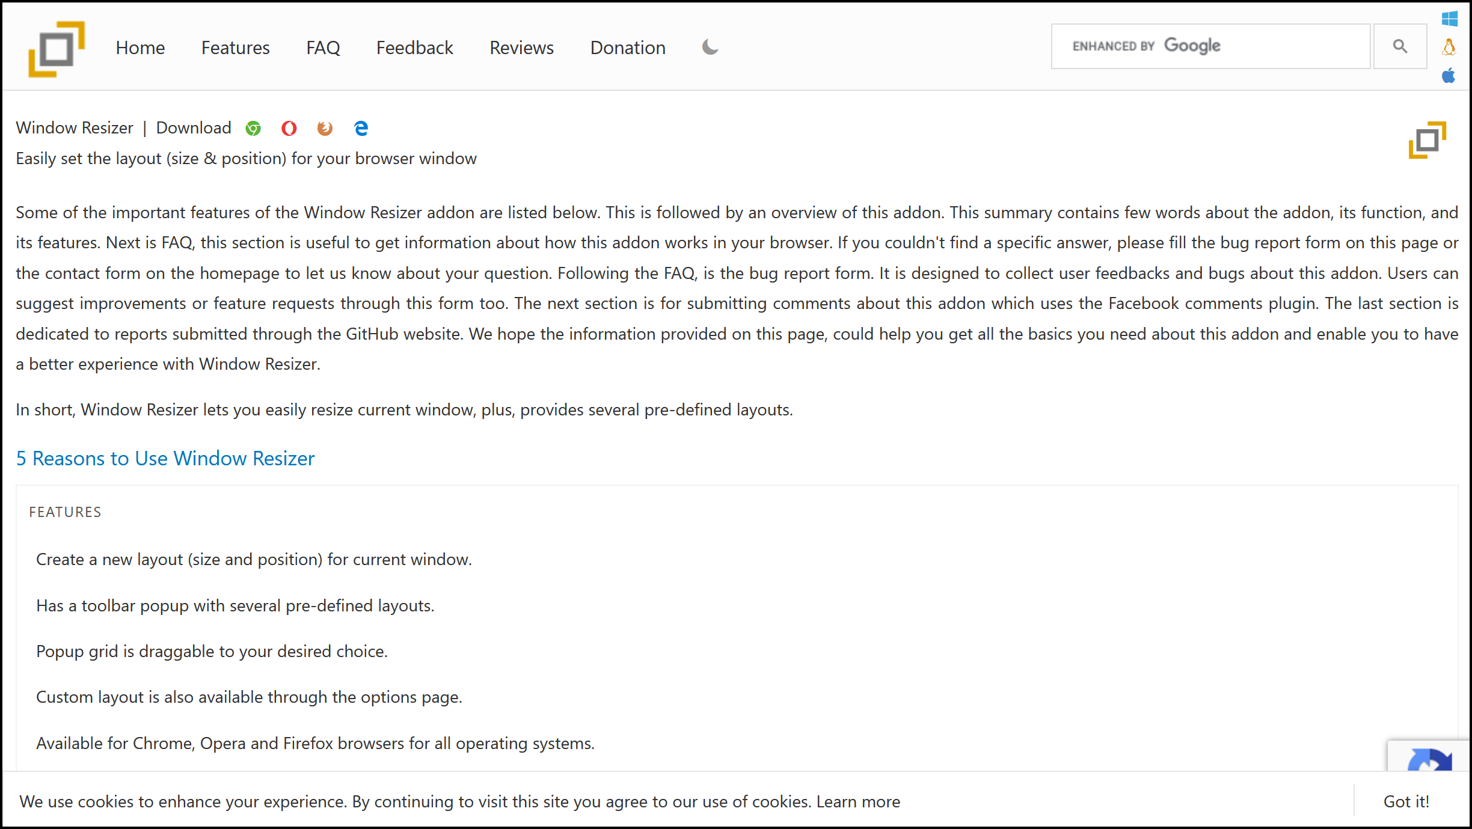Click the 'In short, Window Resizer' sentence
The height and width of the screenshot is (829, 1472).
point(404,410)
